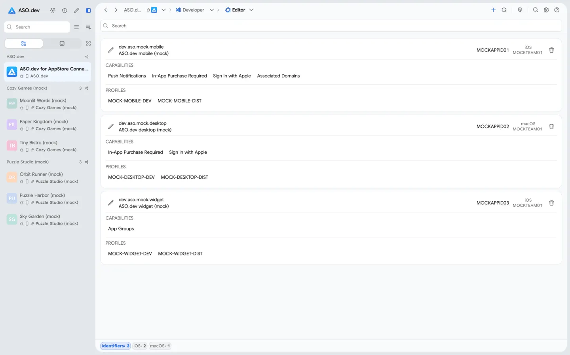Image resolution: width=570 pixels, height=355 pixels.
Task: Open Sky Garden (mock) app
Action: click(x=47, y=220)
